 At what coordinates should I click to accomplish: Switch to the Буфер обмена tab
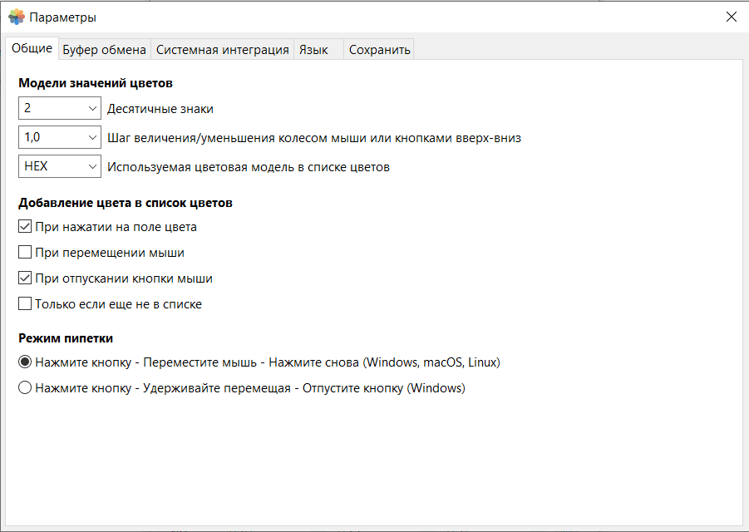coord(105,50)
